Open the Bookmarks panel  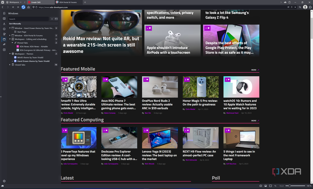(4, 13)
